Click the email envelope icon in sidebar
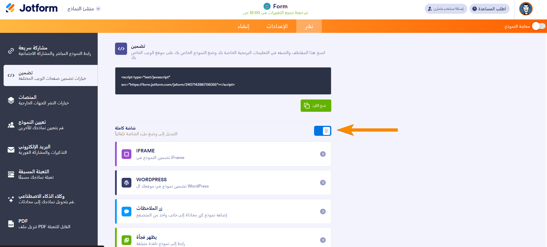This screenshot has height=247, width=547. pyautogui.click(x=11, y=150)
